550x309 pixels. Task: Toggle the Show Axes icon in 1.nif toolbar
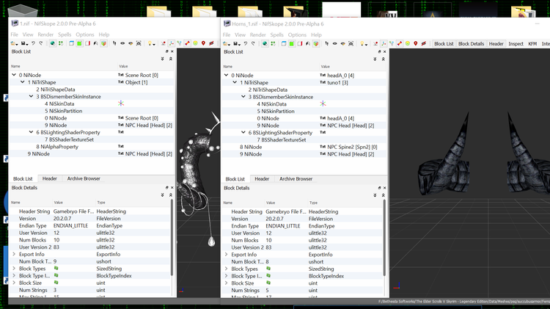coord(172,43)
